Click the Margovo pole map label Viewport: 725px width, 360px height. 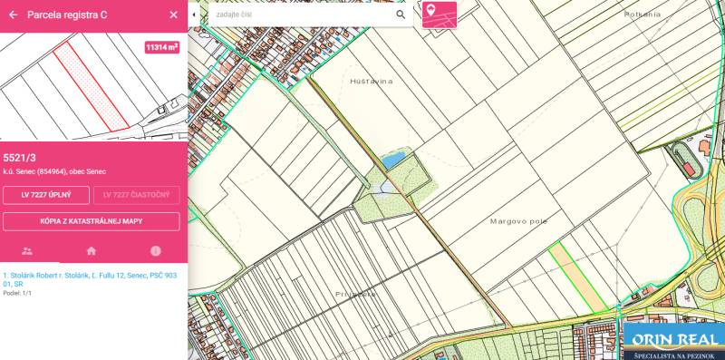(518, 221)
